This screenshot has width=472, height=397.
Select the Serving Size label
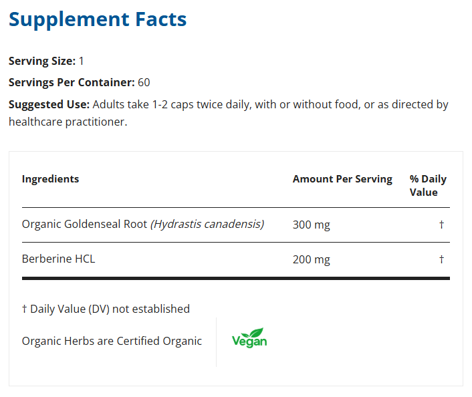point(42,61)
